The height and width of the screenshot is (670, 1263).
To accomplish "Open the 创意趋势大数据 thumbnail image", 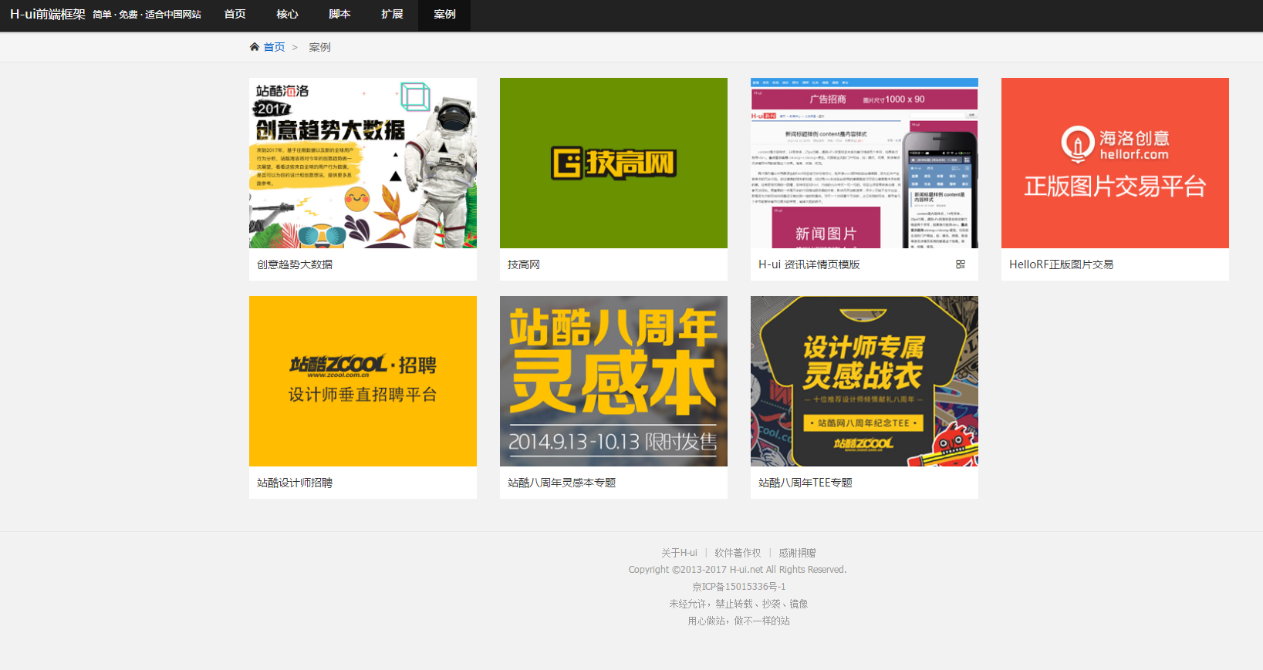I will (x=363, y=163).
